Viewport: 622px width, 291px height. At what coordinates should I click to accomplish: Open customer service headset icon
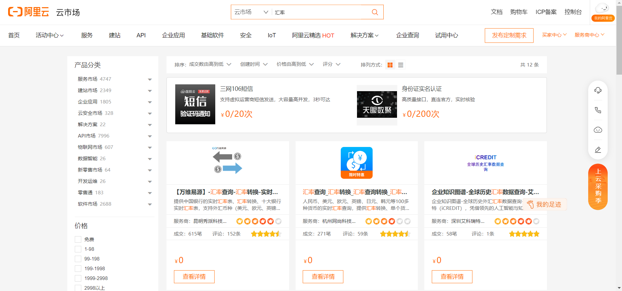tap(598, 90)
